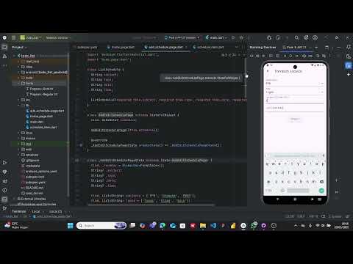353x264 pixels.
Task: Focus the third text field in emulator form
Action: pos(295,100)
